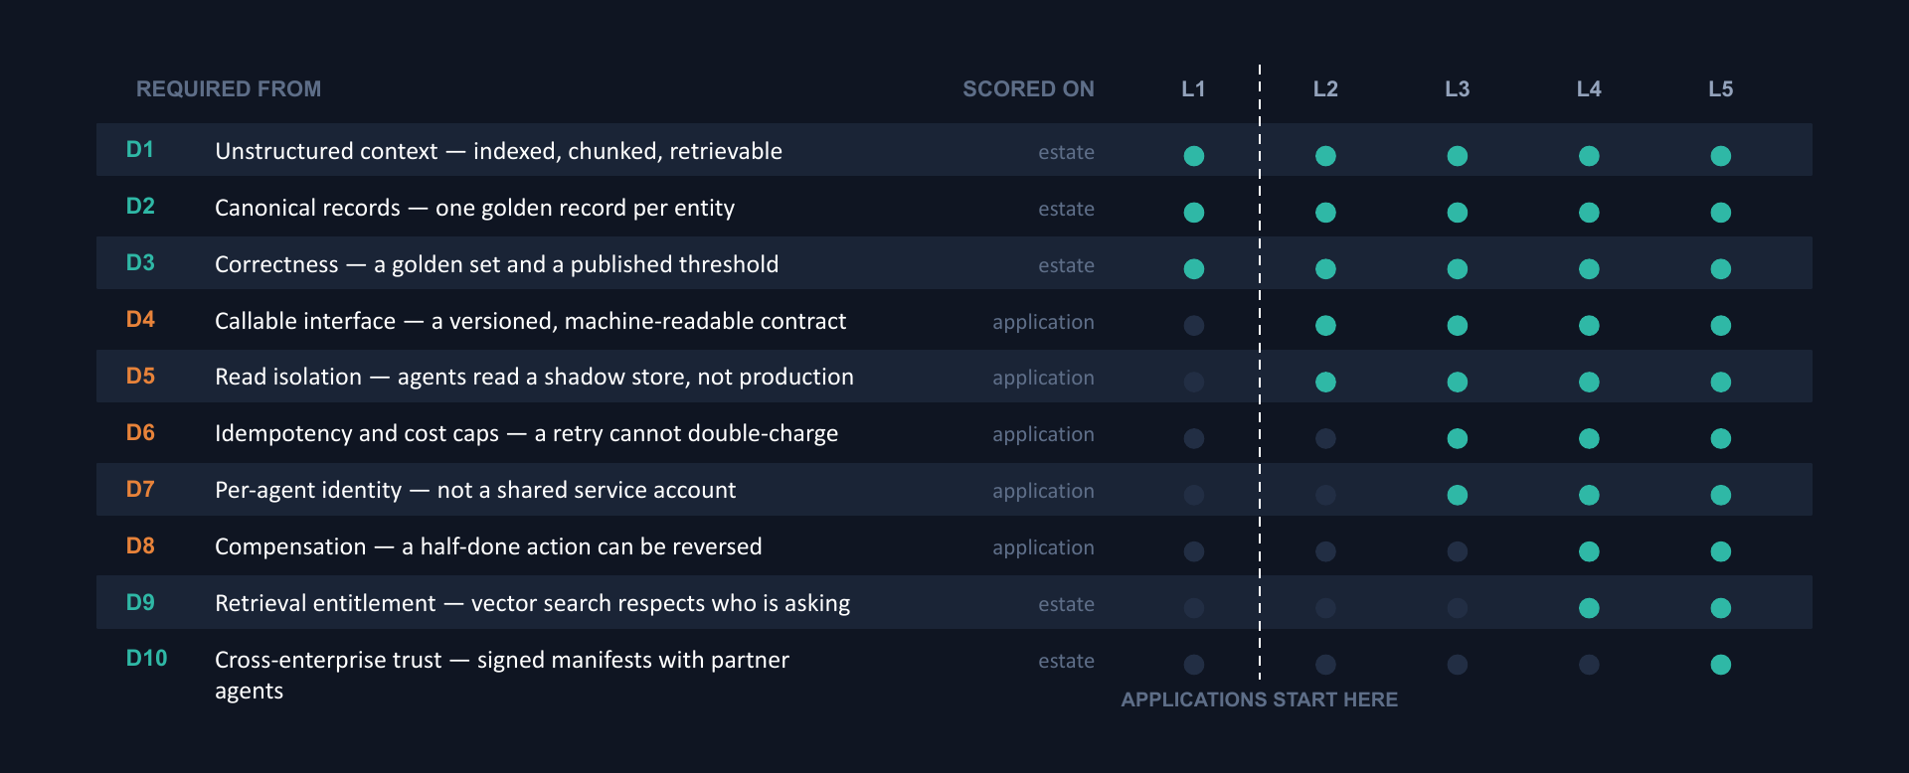This screenshot has height=773, width=1909.
Task: Click the SCORED ON header
Action: 1028,89
